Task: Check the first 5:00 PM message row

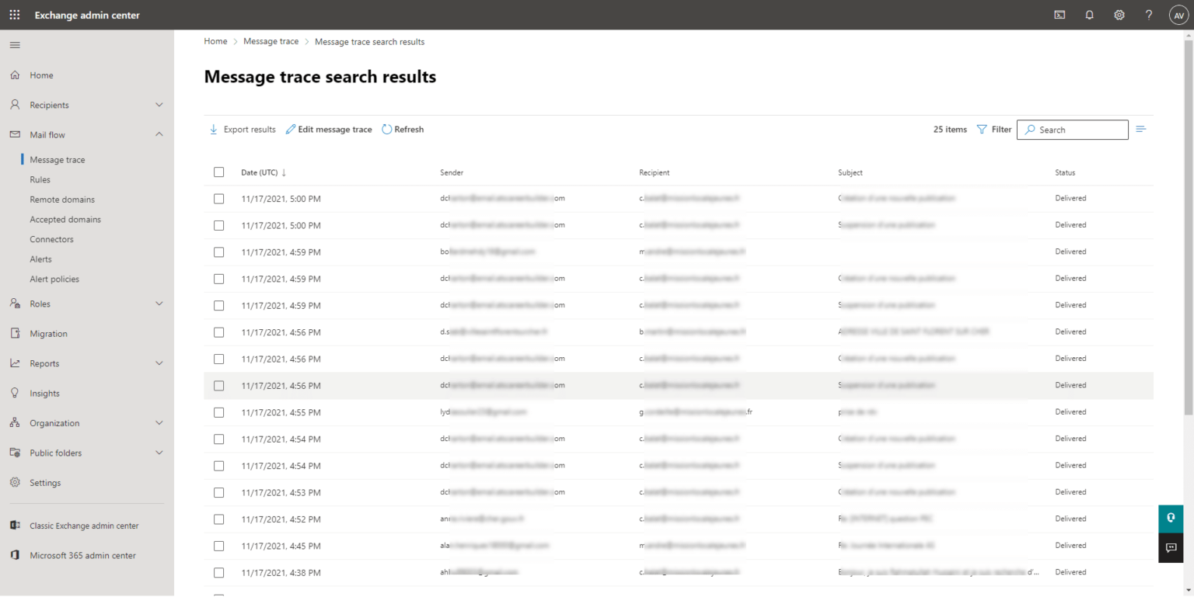Action: point(218,199)
